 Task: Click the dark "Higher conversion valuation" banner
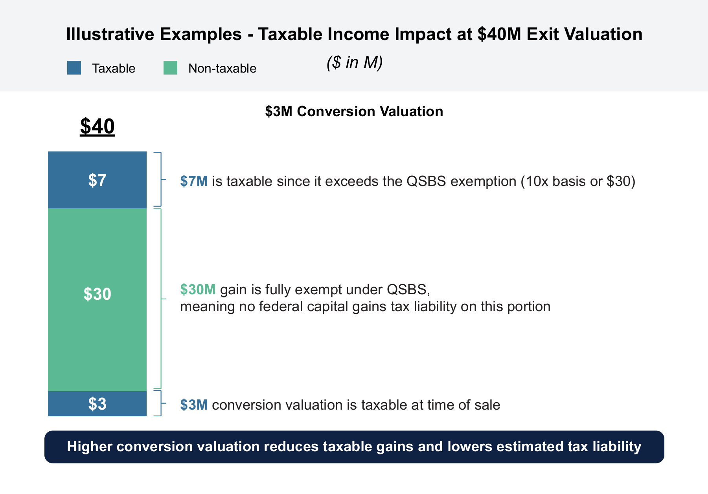click(354, 447)
